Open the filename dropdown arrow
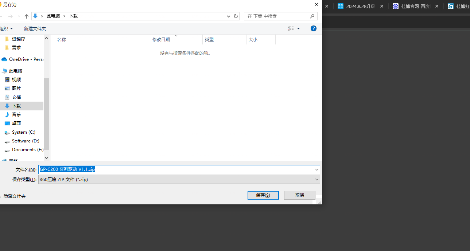Image resolution: width=470 pixels, height=251 pixels. [x=317, y=169]
